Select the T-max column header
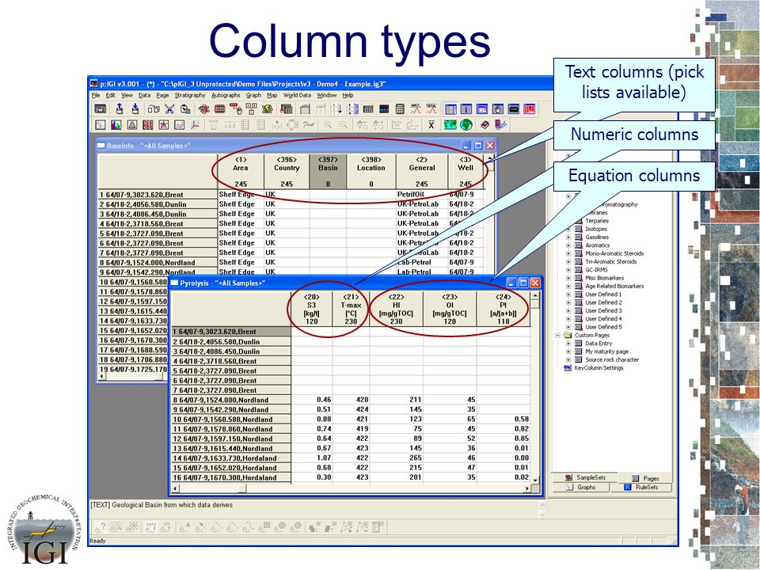 pos(351,309)
